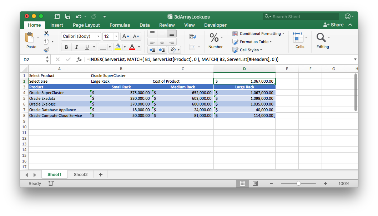Click the Save icon in title bar
The image size is (378, 216).
(68, 16)
